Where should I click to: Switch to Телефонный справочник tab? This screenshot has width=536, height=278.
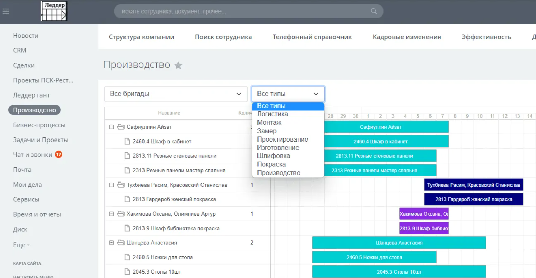[x=312, y=37]
